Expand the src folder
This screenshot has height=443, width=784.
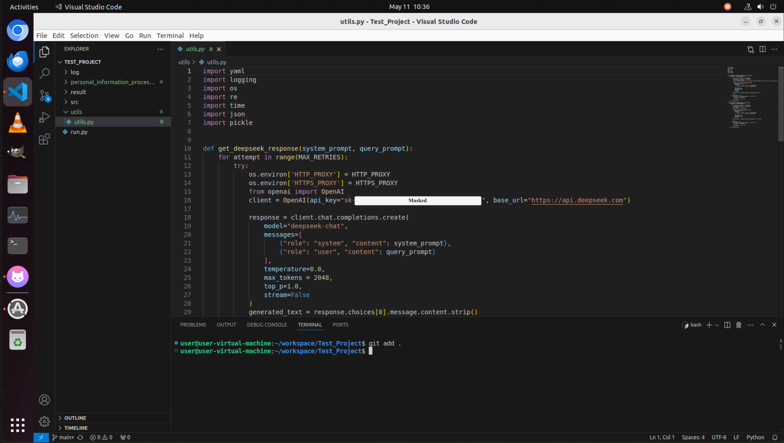113,102
